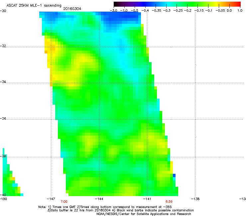Click the note line starting '3)Data buffer is 22 hrs'
This screenshot has height=216, width=246.
120,210
